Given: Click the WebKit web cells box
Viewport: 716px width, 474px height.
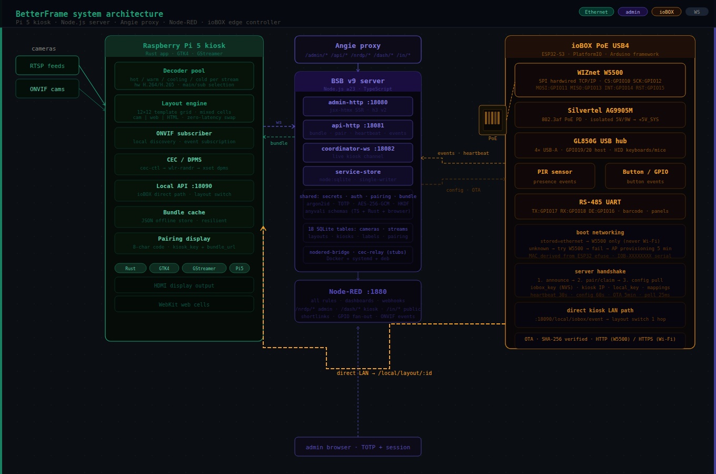Looking at the screenshot, I should (184, 304).
